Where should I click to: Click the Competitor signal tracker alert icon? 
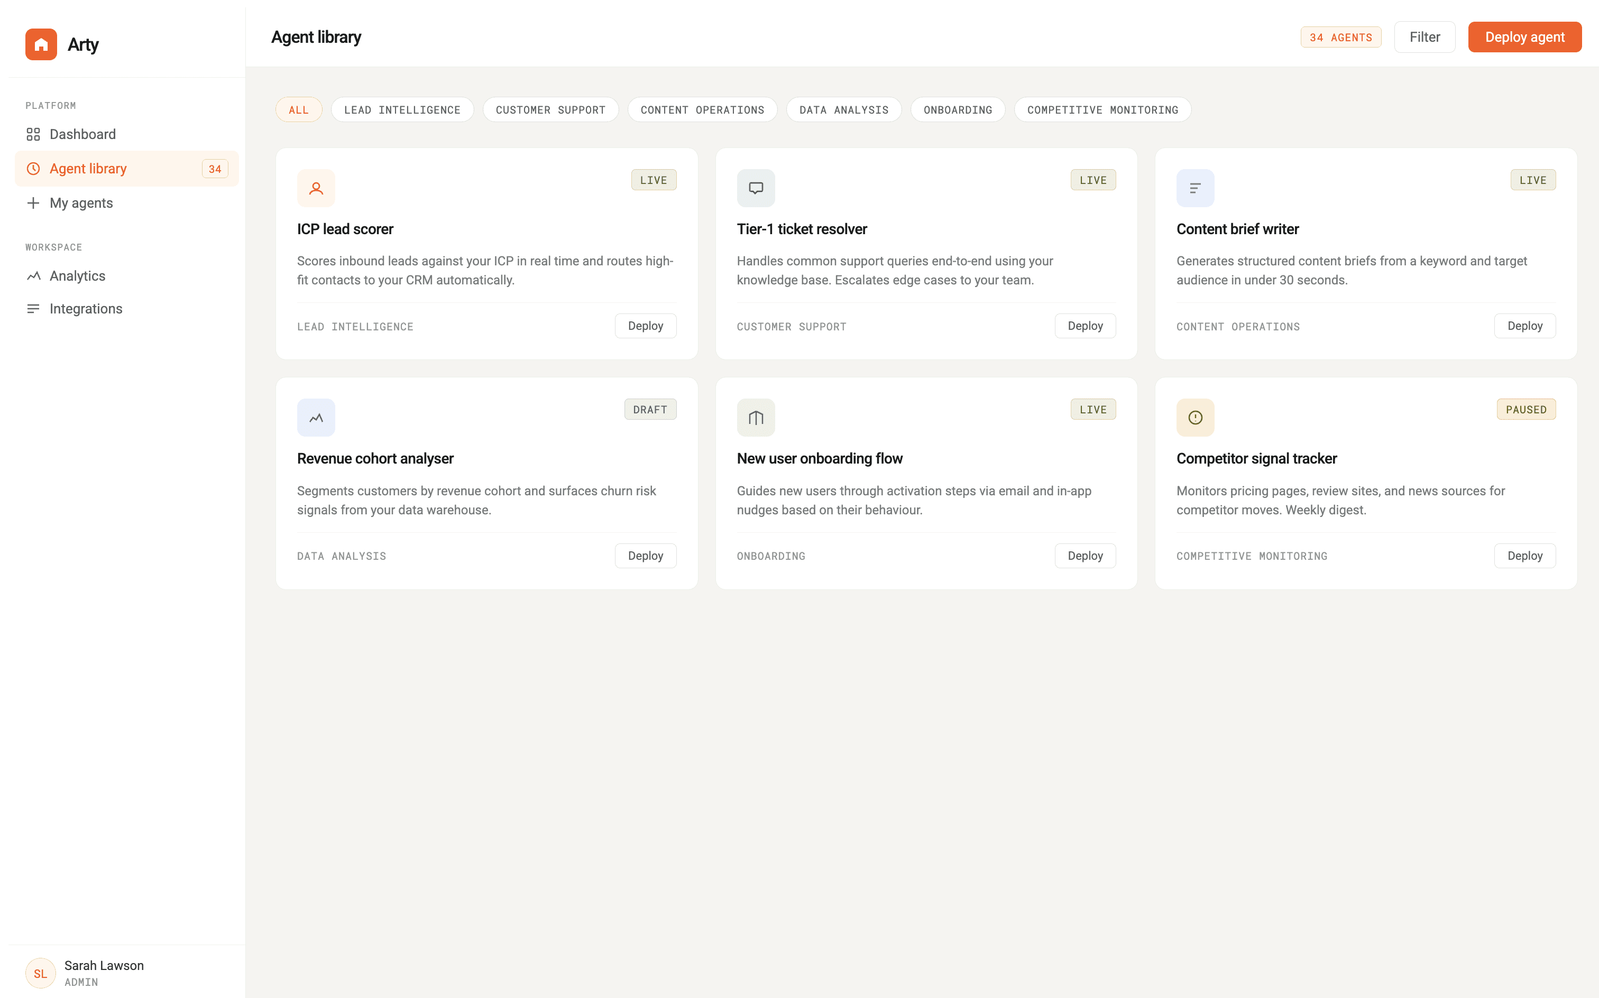1195,417
